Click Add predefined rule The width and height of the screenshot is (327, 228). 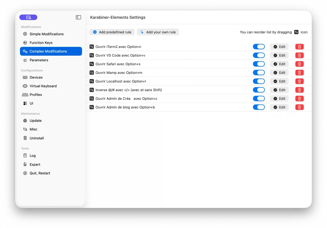pyautogui.click(x=112, y=32)
